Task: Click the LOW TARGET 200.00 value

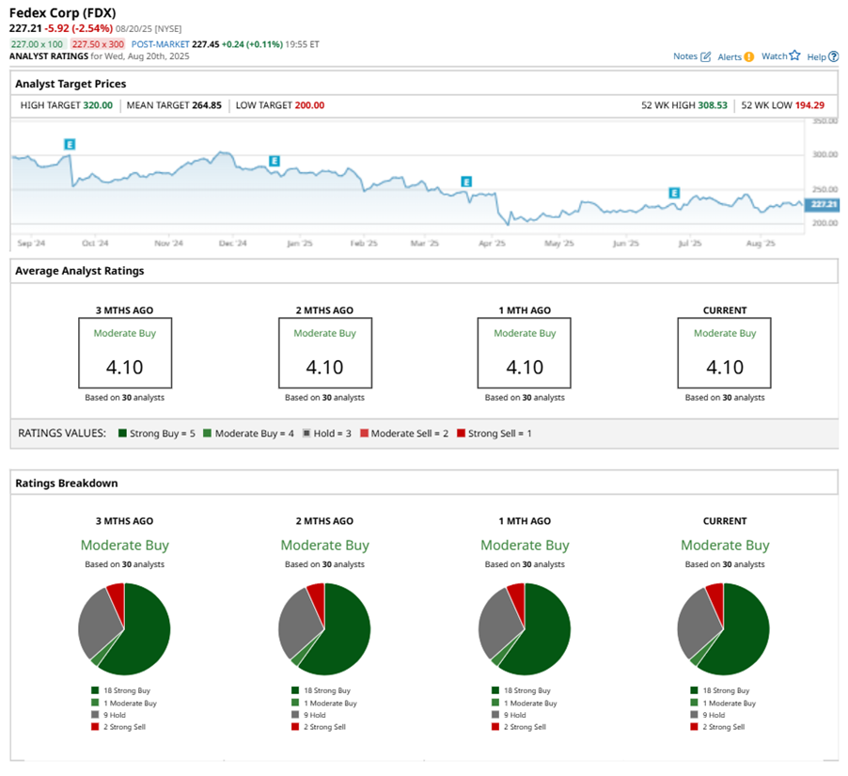Action: click(309, 105)
